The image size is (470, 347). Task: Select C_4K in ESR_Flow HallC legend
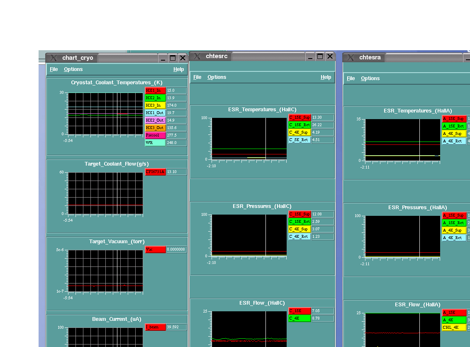(300, 318)
